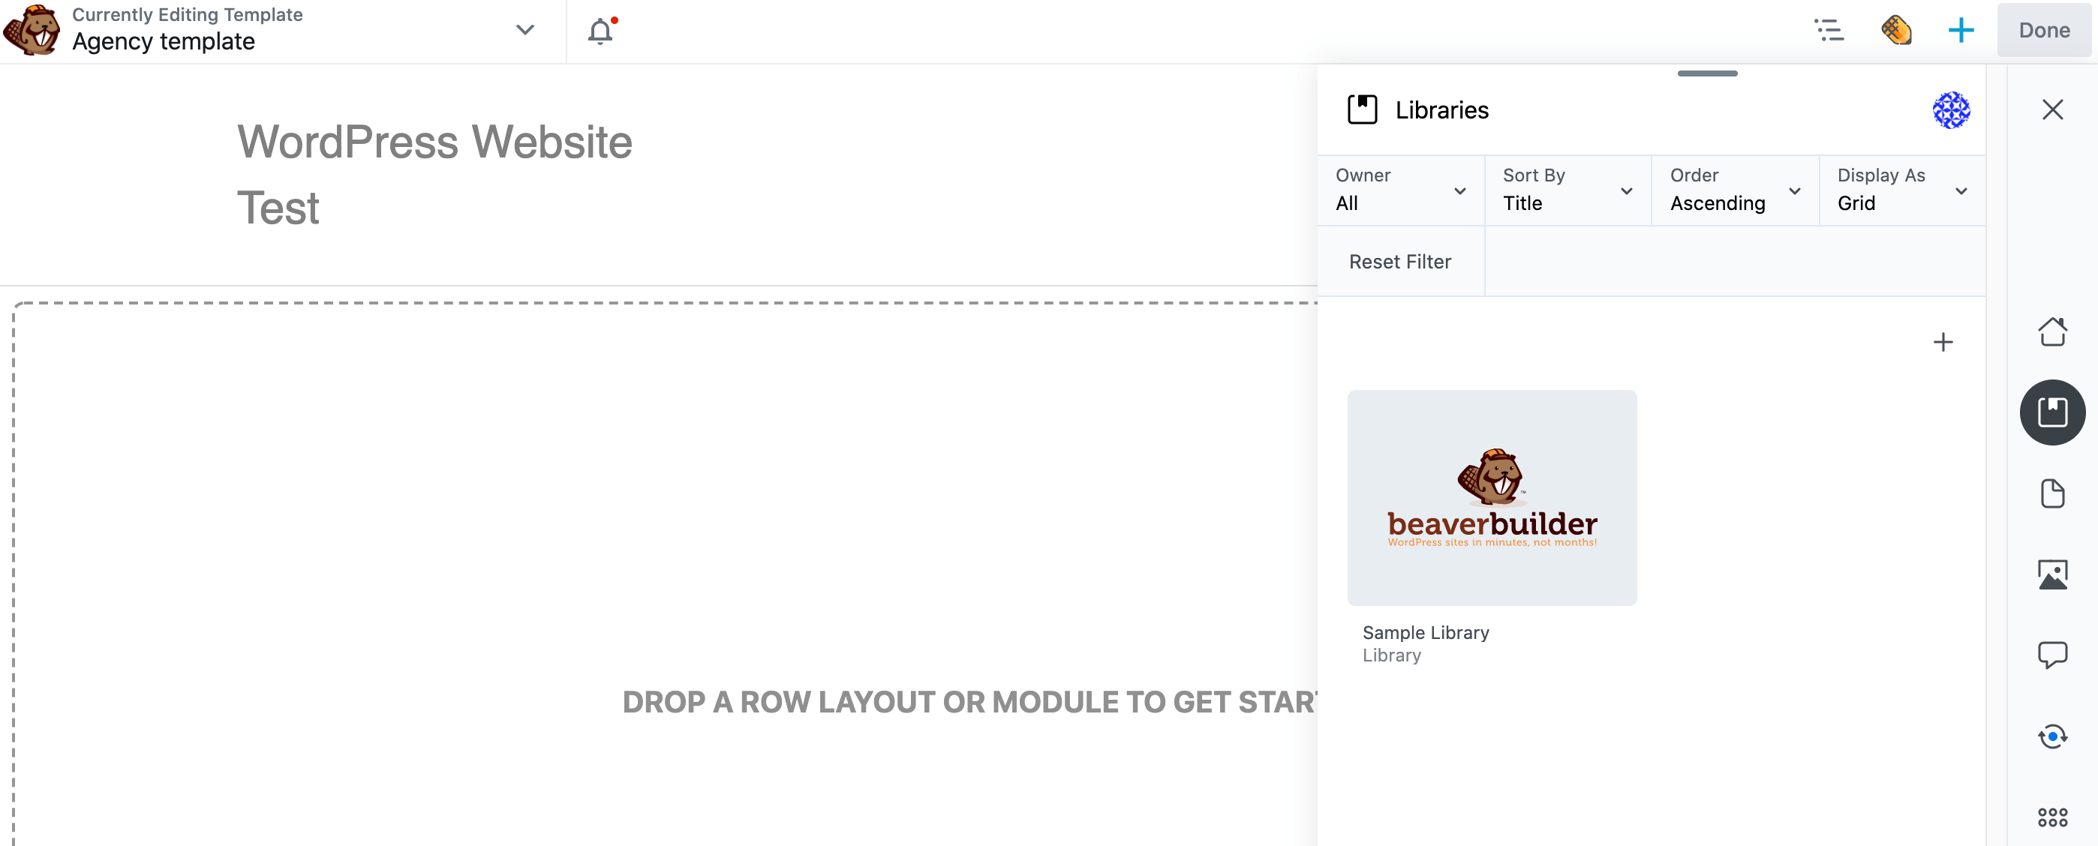
Task: Expand the Owner dropdown filter
Action: click(1401, 190)
